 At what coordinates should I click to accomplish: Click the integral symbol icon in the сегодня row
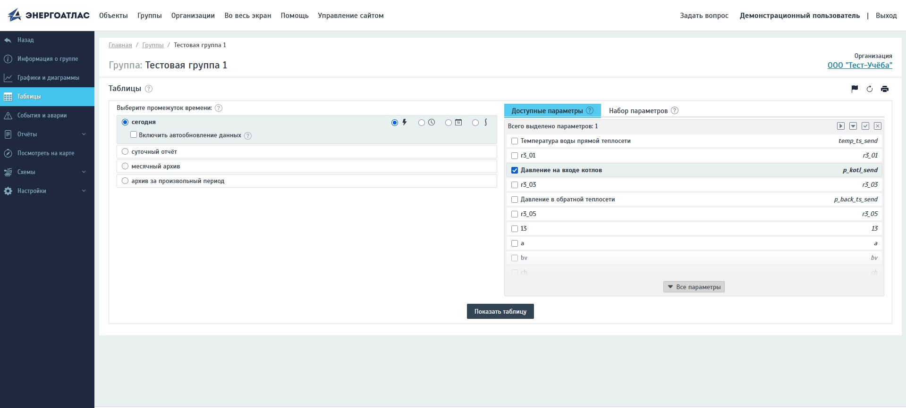click(x=485, y=122)
